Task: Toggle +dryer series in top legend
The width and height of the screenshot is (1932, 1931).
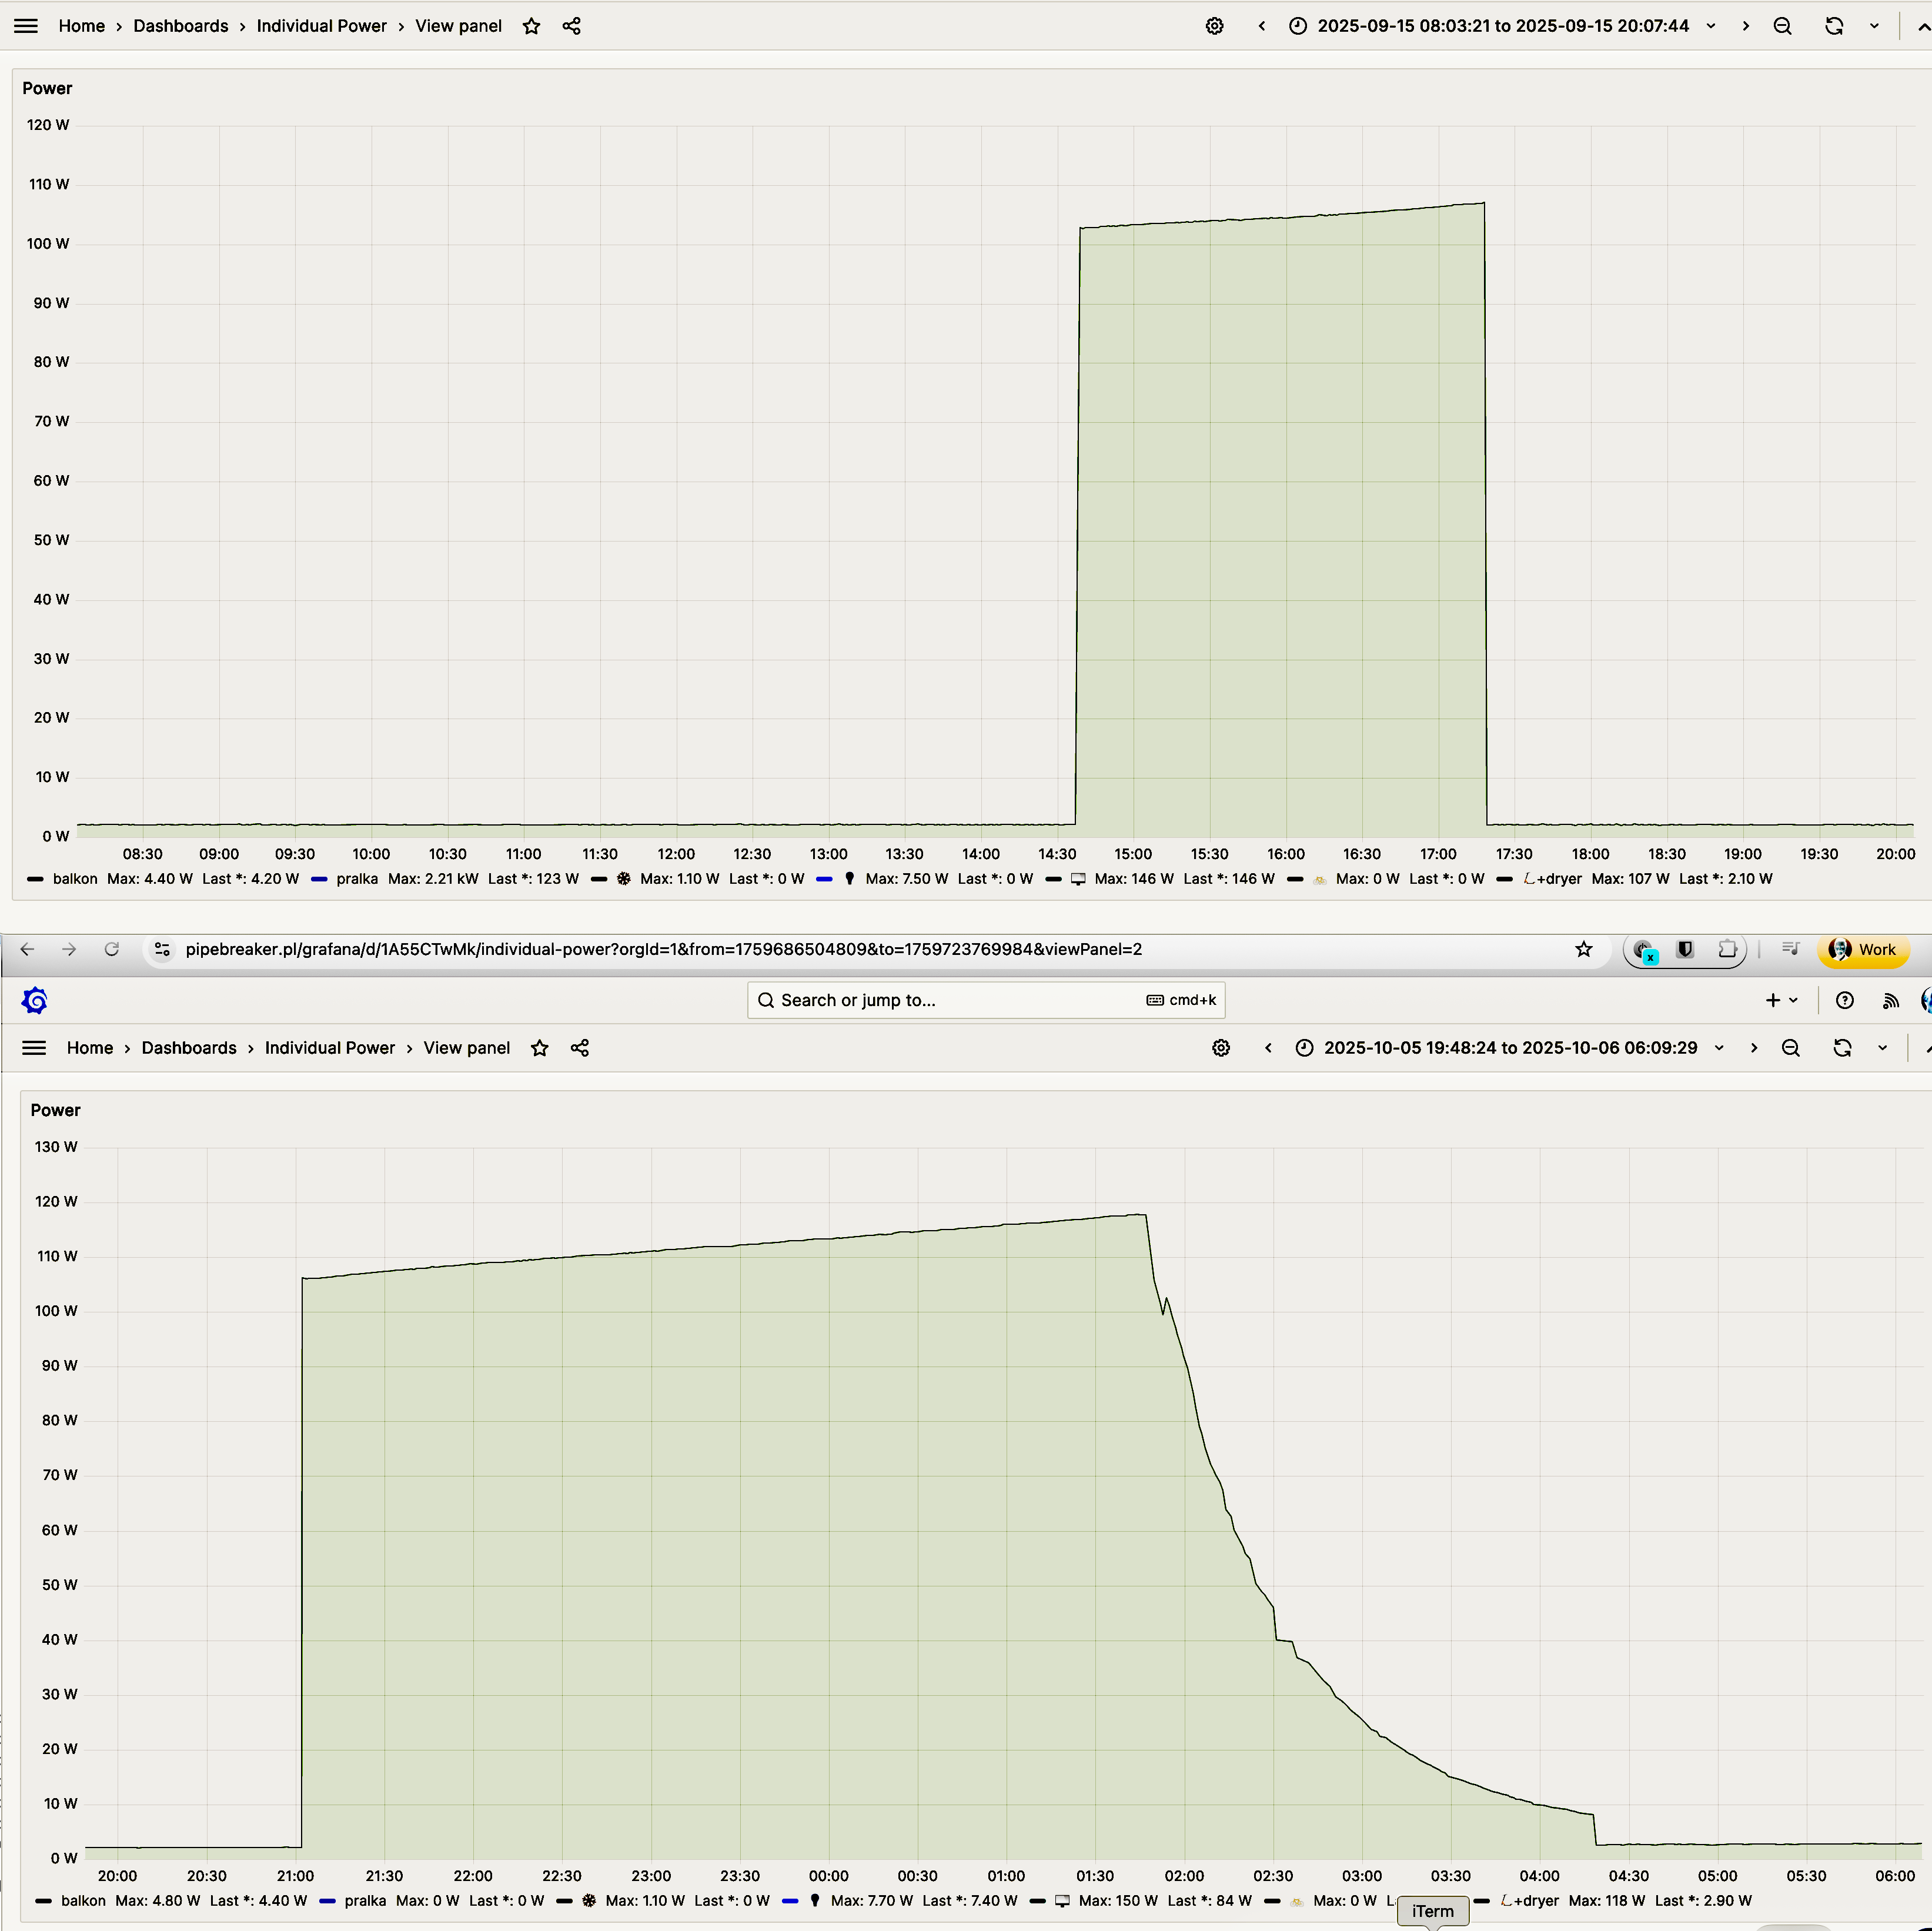Action: click(x=1556, y=879)
